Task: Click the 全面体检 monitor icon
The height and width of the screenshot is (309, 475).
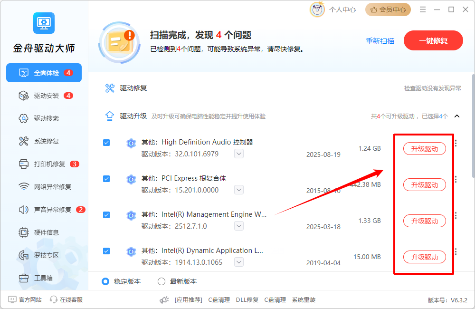Action: [24, 73]
